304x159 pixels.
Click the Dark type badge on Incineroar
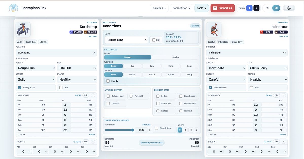281,32
